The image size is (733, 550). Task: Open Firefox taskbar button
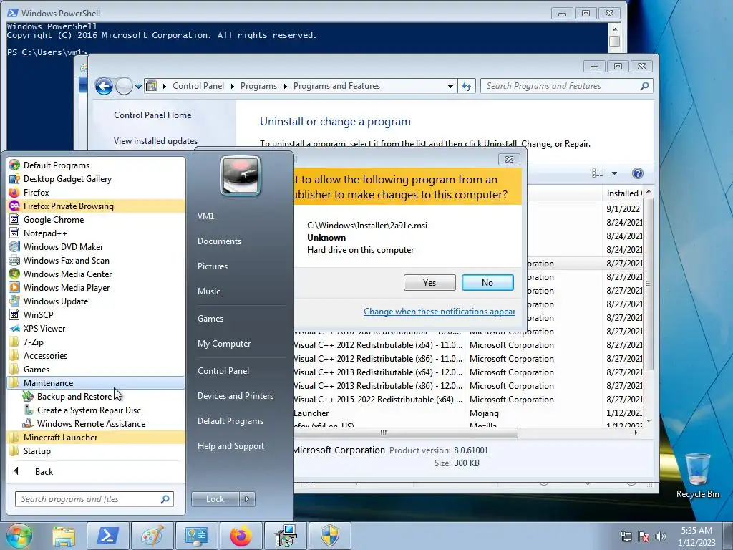click(241, 536)
